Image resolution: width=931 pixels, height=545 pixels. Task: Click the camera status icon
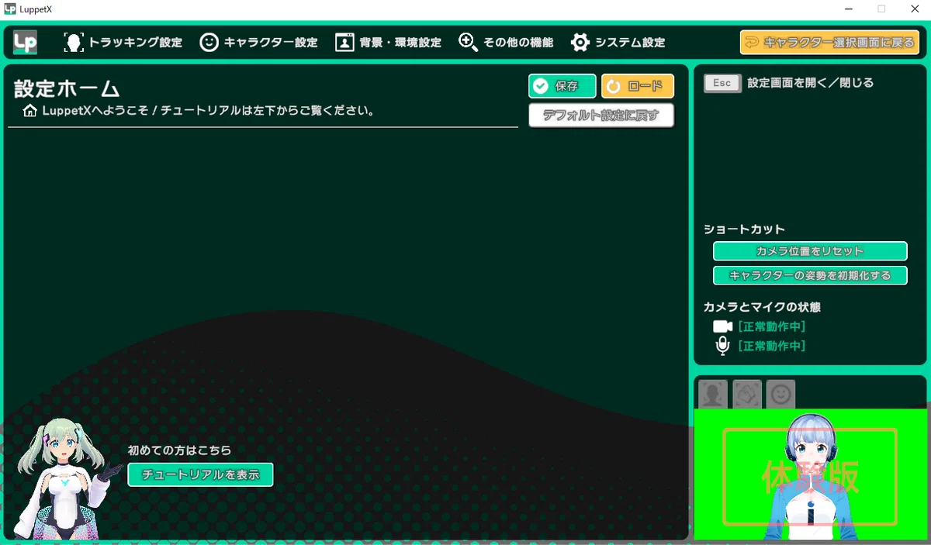tap(723, 326)
